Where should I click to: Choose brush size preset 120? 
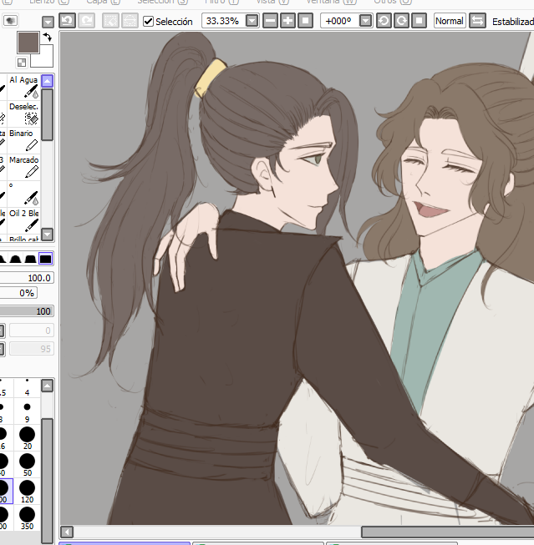click(x=27, y=492)
